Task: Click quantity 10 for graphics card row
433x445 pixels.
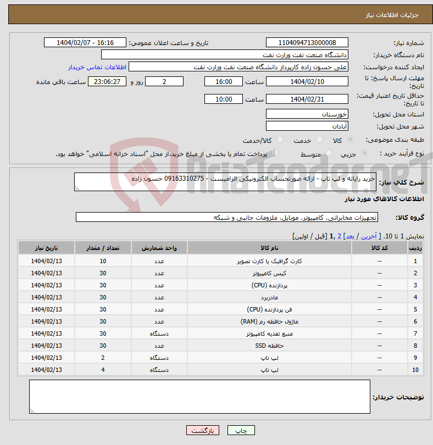Action: click(103, 261)
